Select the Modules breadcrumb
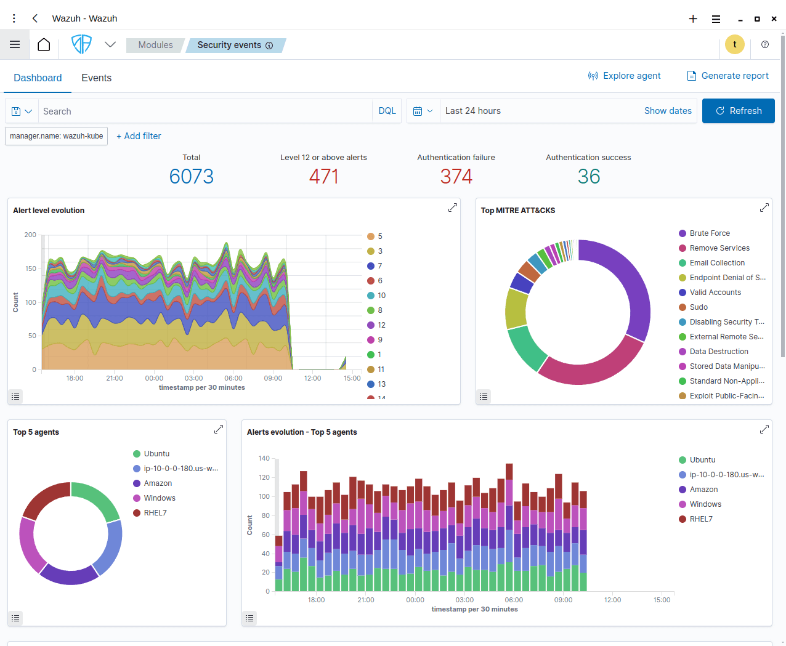The height and width of the screenshot is (646, 786). 155,45
